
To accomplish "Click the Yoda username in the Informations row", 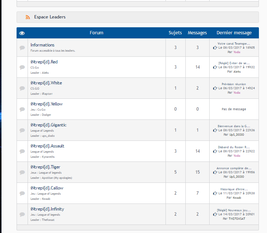I will (236, 52).
